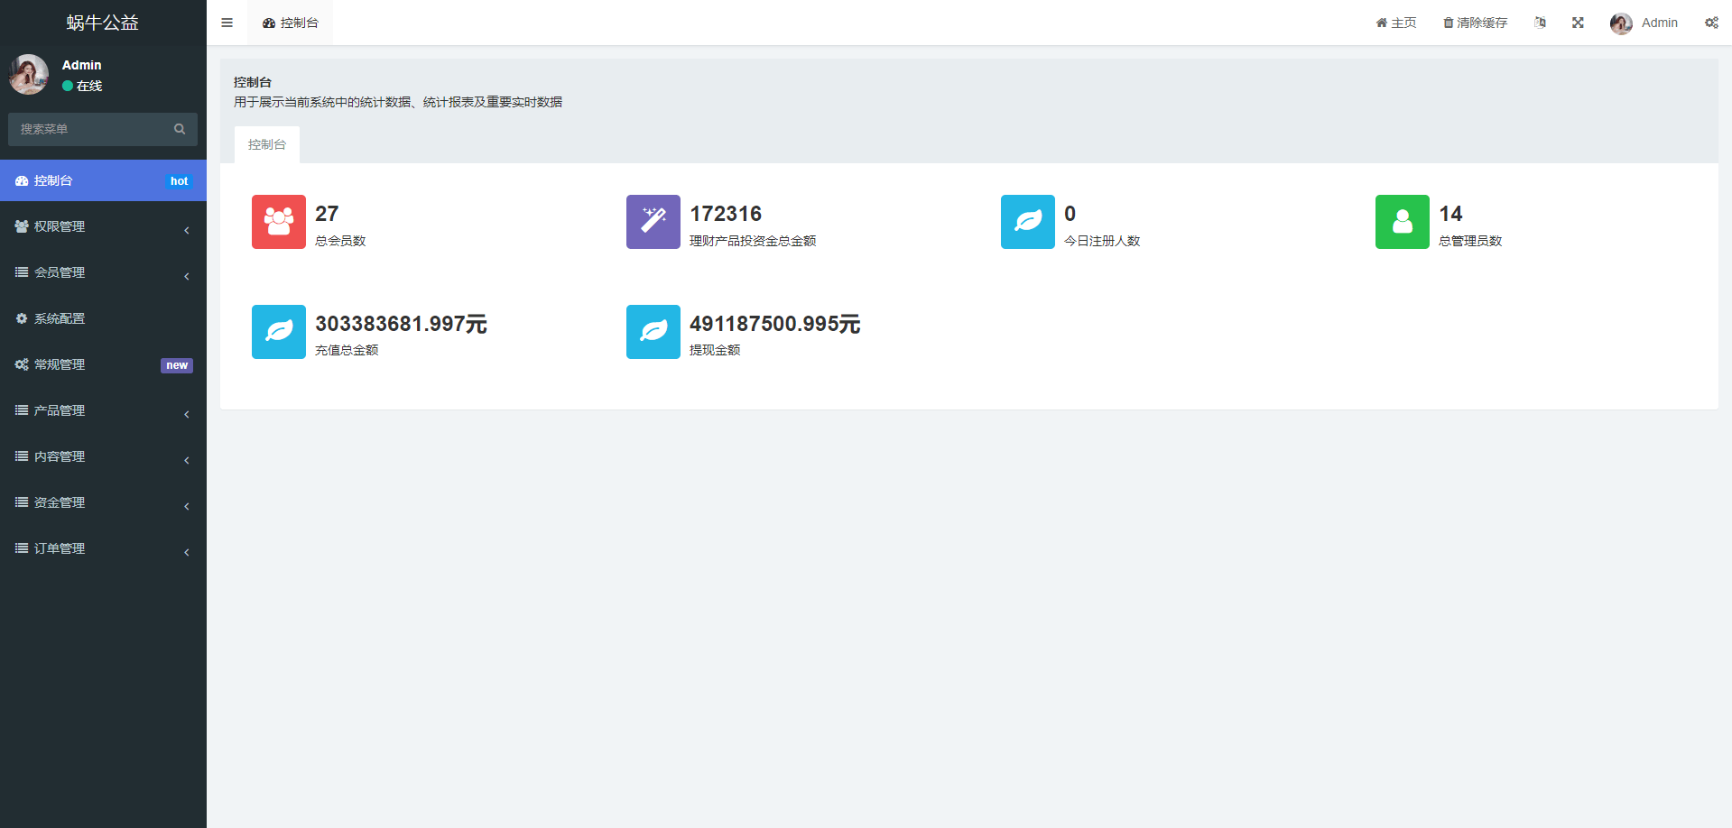
Task: Toggle the sidebar hamburger menu
Action: [227, 23]
